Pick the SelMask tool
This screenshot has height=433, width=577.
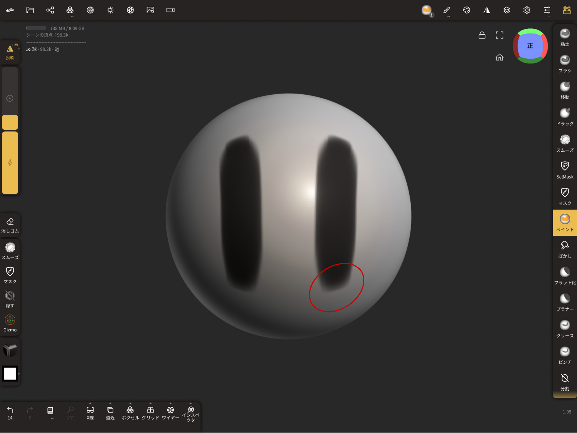565,170
